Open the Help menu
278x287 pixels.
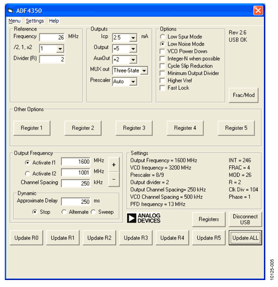(x=54, y=21)
